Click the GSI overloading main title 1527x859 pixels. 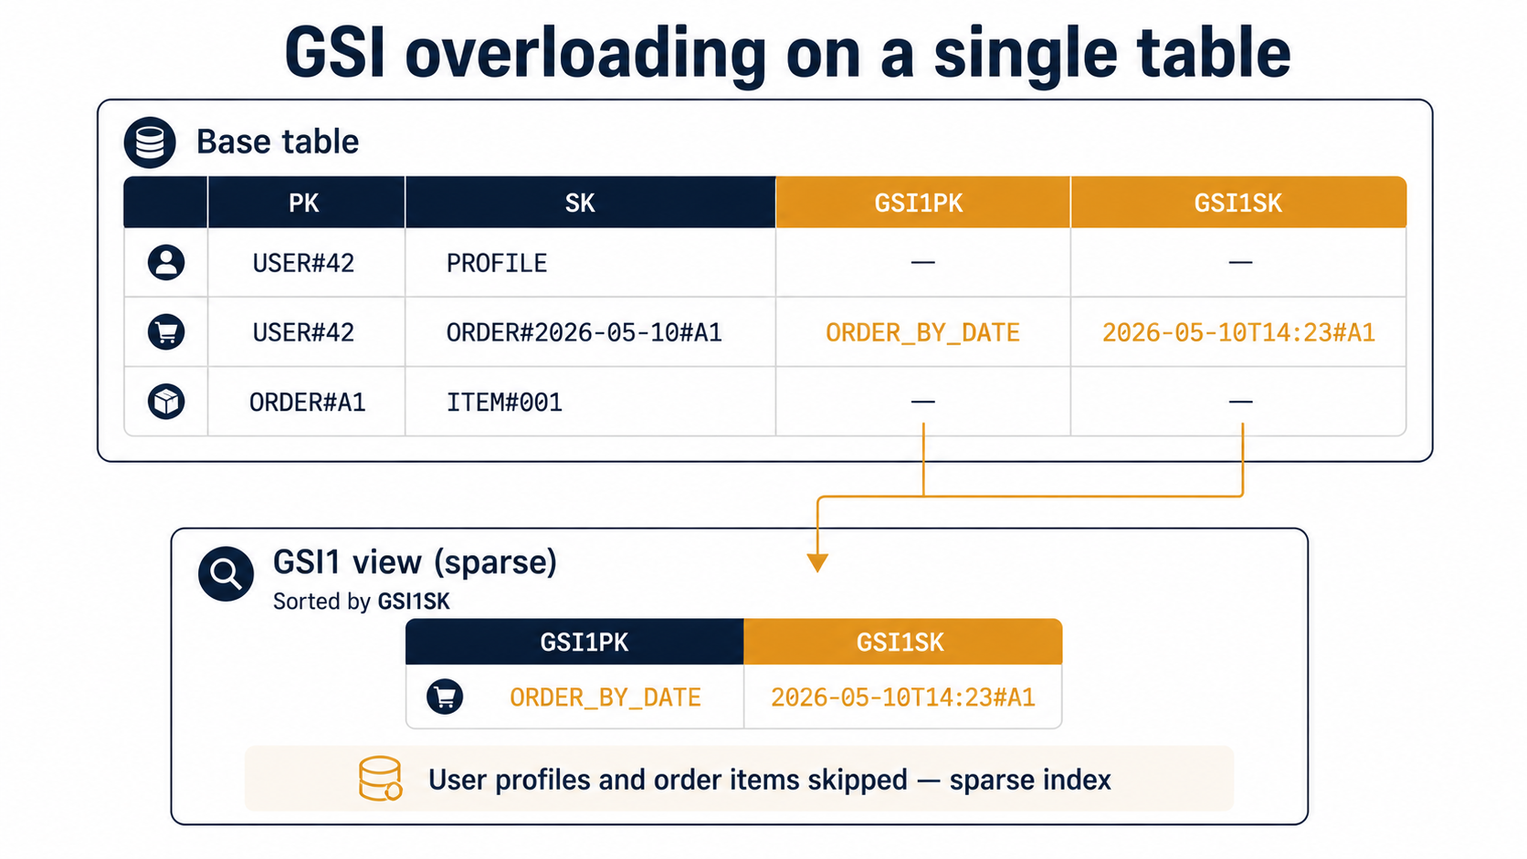[x=787, y=53]
